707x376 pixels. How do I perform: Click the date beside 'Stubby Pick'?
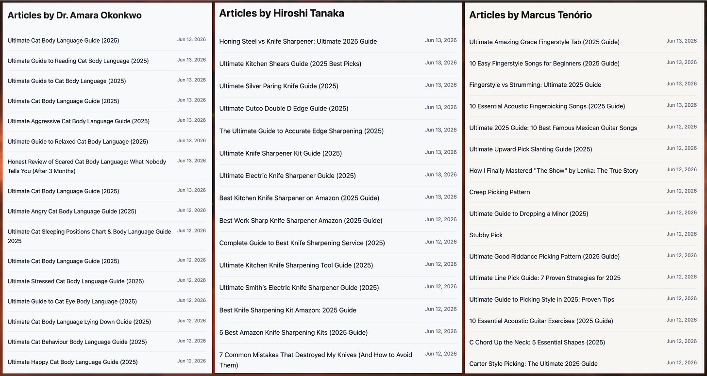pyautogui.click(x=682, y=234)
